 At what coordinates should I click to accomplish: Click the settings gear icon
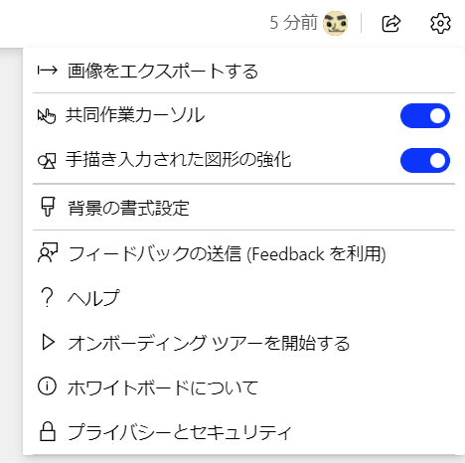point(440,24)
